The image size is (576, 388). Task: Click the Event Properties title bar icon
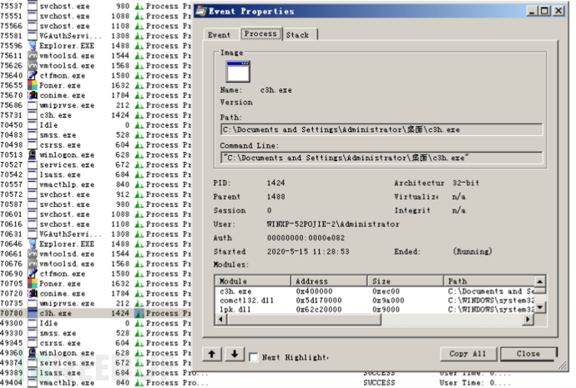pos(200,12)
